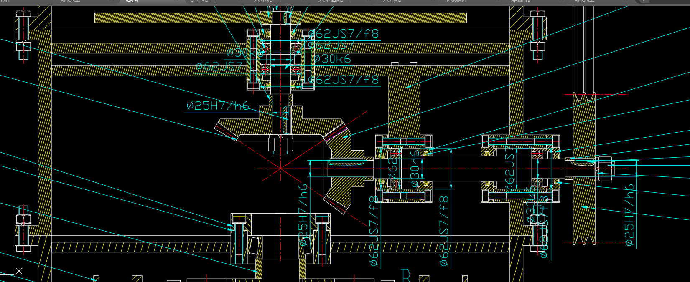This screenshot has height=282, width=690.
Task: Select the large horizontal bevel gear
Action: pos(281,123)
